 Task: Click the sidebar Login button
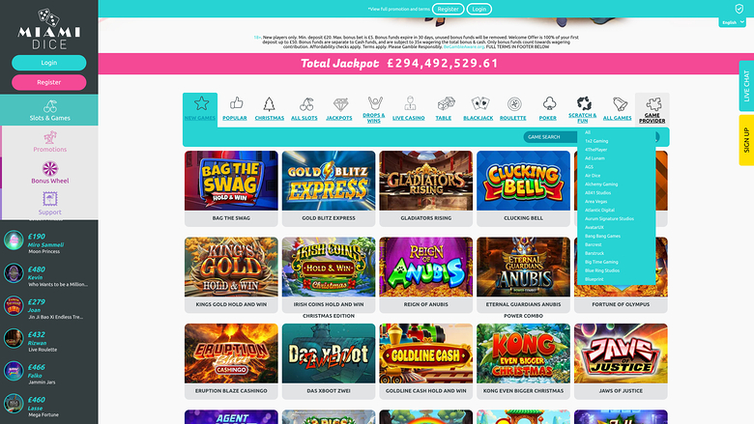pos(49,63)
